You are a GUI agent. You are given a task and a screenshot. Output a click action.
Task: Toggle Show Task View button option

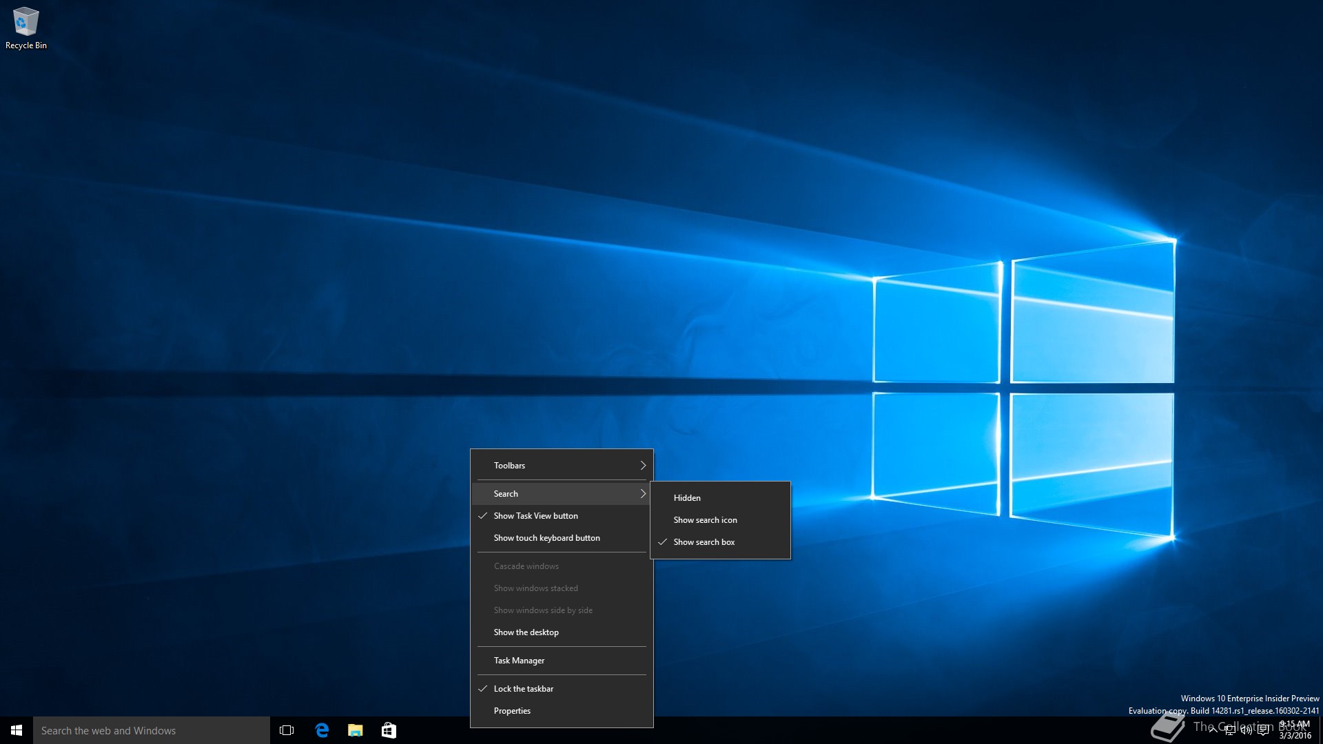click(562, 516)
